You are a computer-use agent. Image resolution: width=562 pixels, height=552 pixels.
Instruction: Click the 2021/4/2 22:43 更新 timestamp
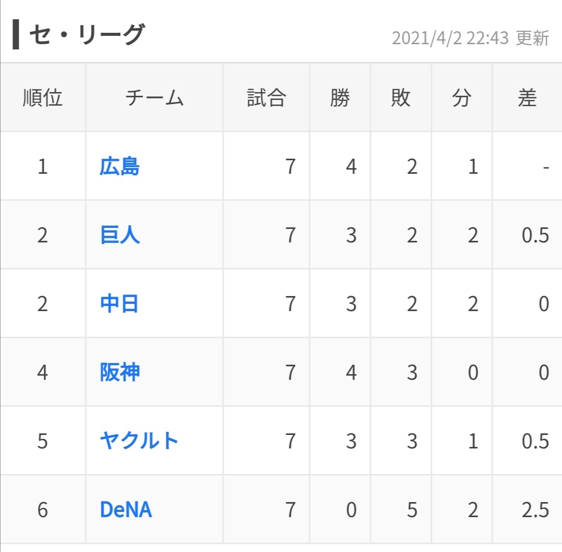point(470,38)
